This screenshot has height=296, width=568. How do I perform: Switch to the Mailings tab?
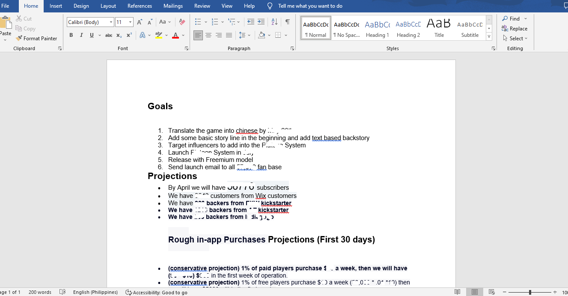pos(173,6)
